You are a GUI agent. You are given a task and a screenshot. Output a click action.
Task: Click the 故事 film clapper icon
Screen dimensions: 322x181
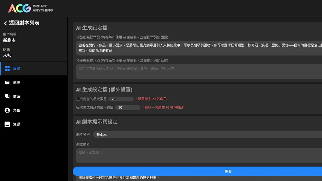pyautogui.click(x=7, y=82)
